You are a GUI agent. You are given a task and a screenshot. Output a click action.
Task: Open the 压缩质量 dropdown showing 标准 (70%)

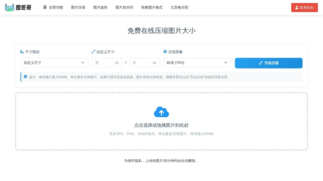[x=197, y=63]
